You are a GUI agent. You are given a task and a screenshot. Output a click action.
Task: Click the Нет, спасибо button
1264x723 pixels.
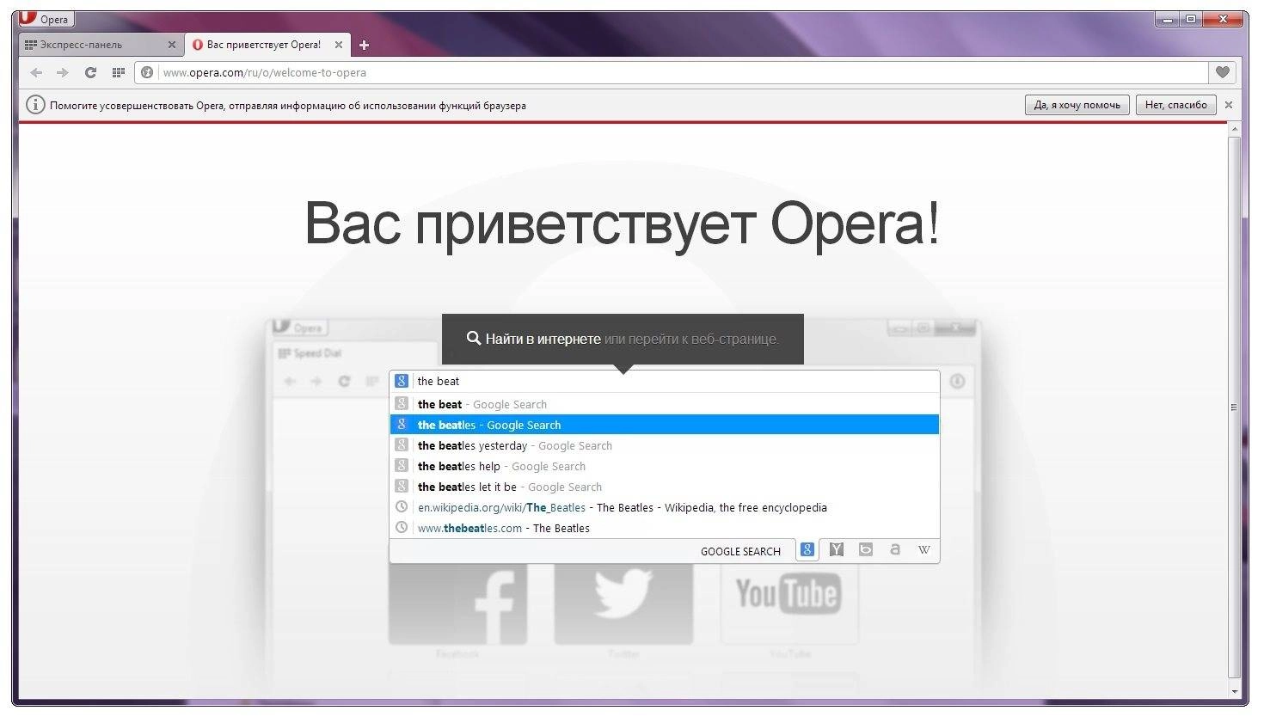pyautogui.click(x=1175, y=105)
